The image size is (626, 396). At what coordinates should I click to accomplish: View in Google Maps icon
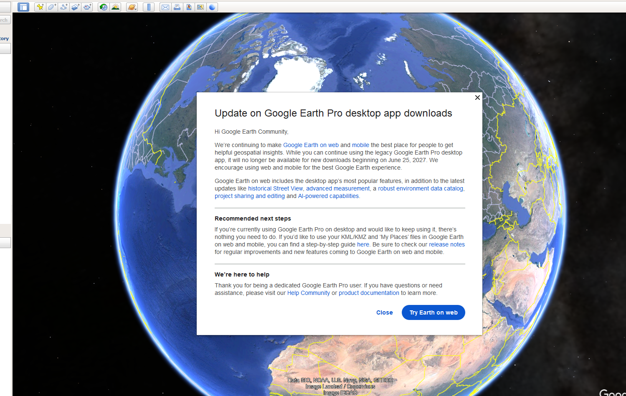tap(200, 7)
